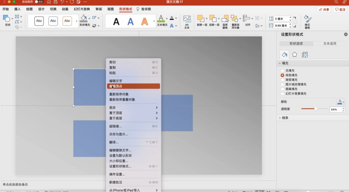Close the 设置形状格式 pane
The image size is (349, 192).
tap(346, 34)
